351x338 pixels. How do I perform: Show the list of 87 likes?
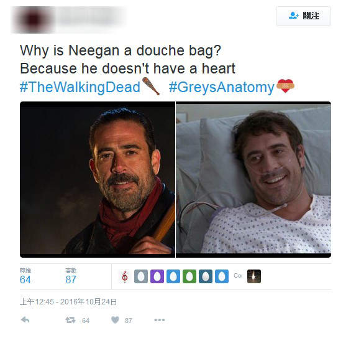(71, 276)
